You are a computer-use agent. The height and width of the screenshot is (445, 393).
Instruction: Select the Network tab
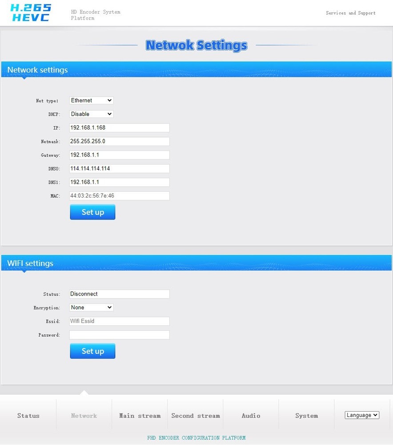pyautogui.click(x=84, y=415)
